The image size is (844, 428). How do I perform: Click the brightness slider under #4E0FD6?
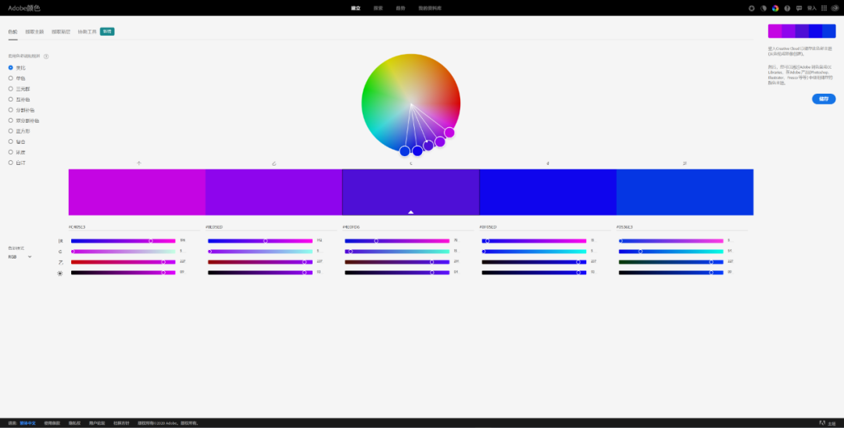(x=397, y=273)
